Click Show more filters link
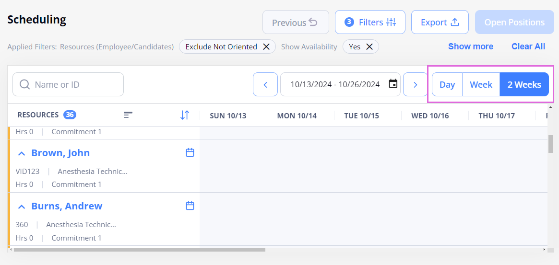The height and width of the screenshot is (265, 559). [x=471, y=46]
